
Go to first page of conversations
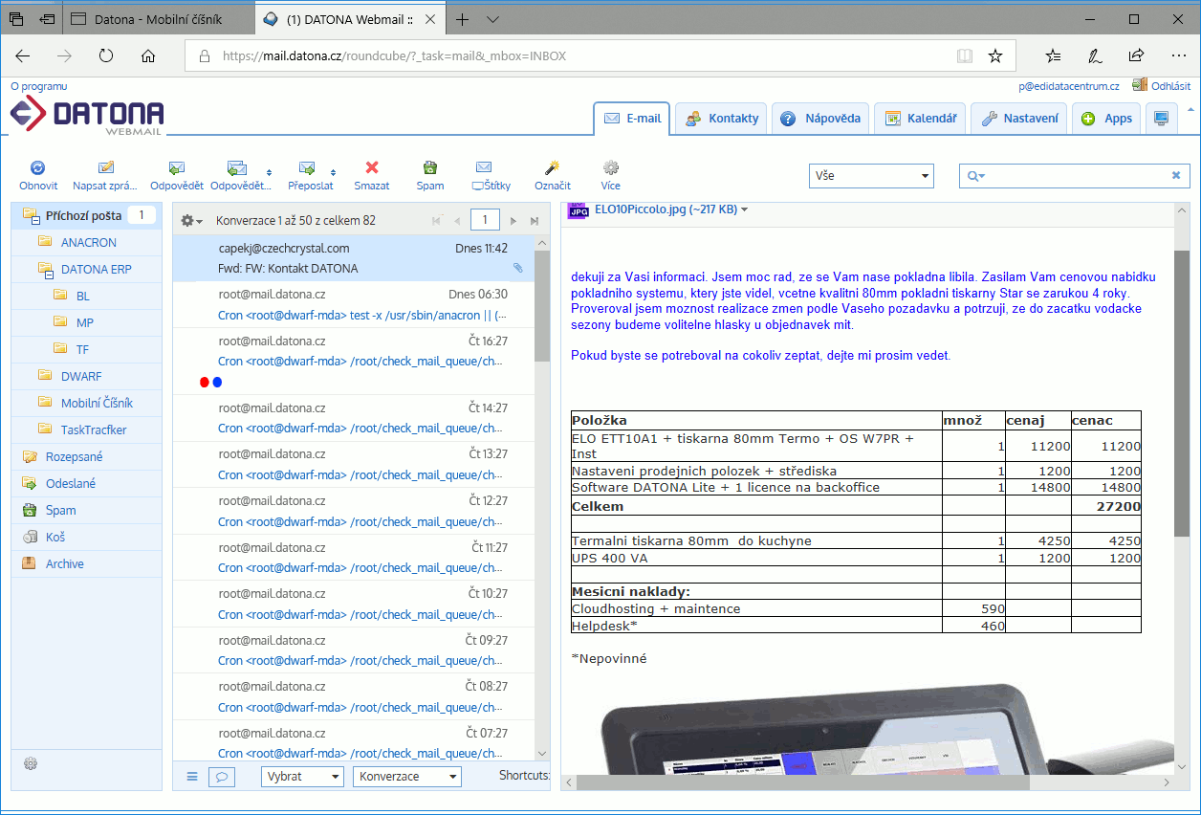click(437, 220)
